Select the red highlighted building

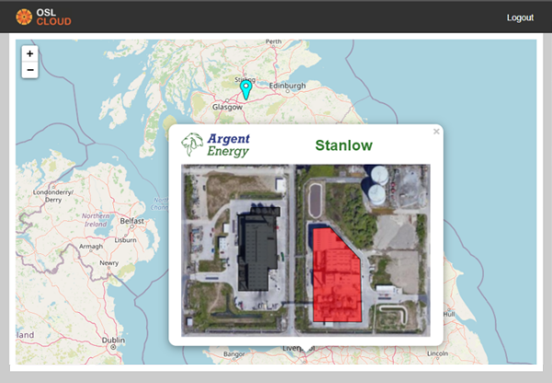(x=335, y=274)
